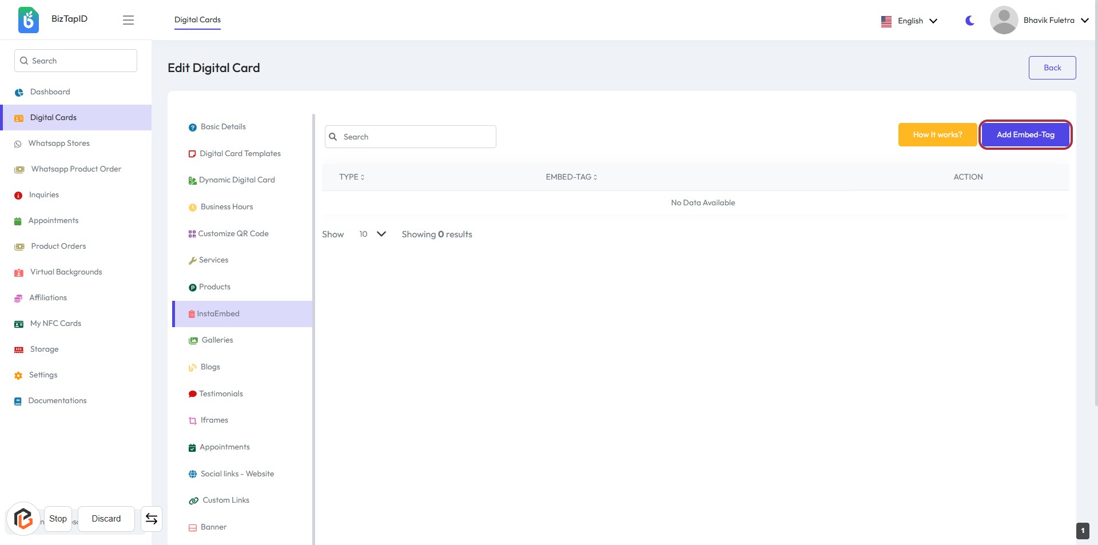
Task: Sort table by TYPE column
Action: point(351,177)
